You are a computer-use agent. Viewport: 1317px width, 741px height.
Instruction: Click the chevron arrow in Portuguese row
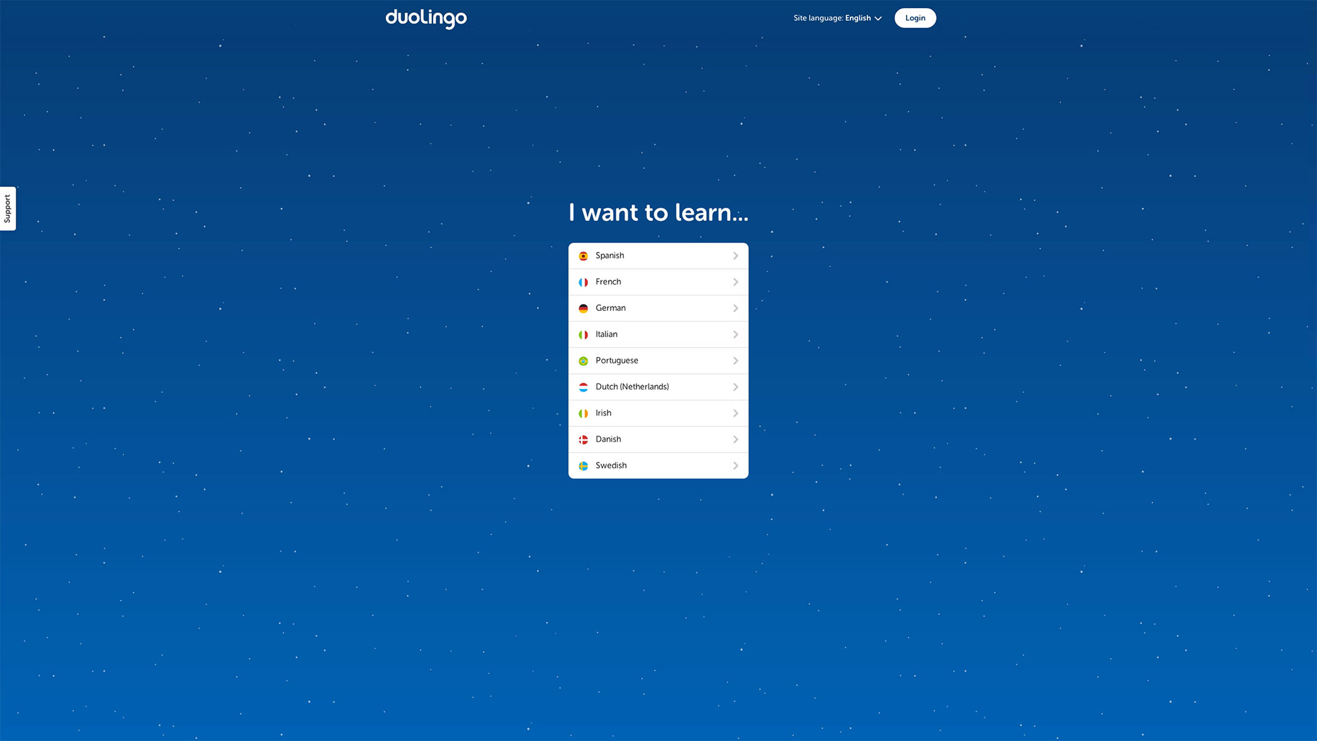(735, 361)
